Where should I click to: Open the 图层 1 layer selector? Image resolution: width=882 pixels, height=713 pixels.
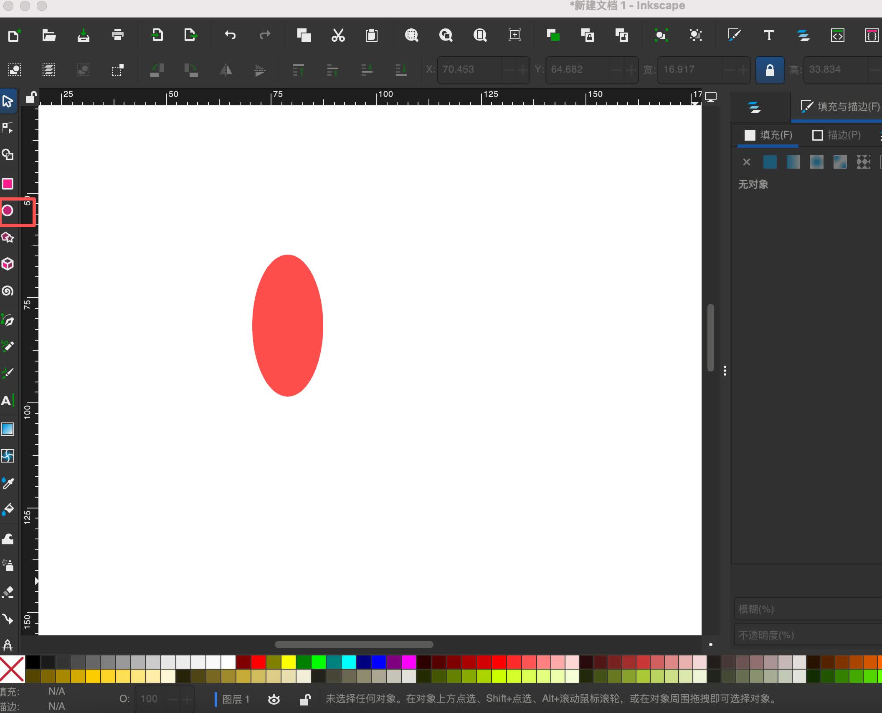236,699
